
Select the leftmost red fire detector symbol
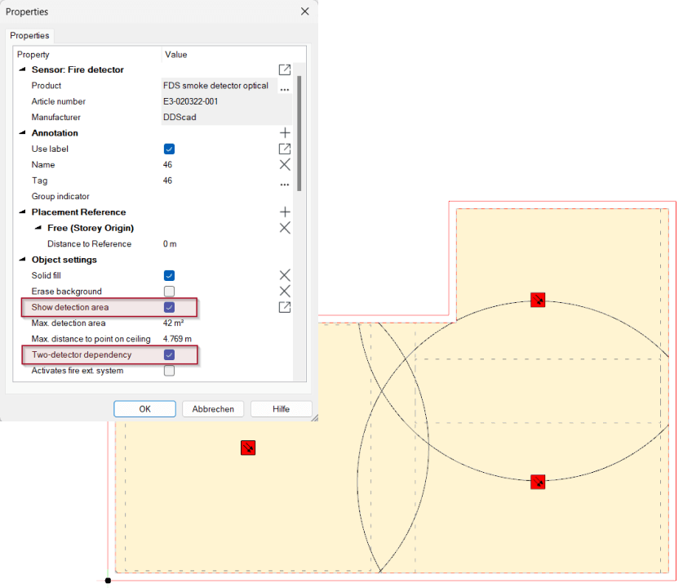pos(248,448)
